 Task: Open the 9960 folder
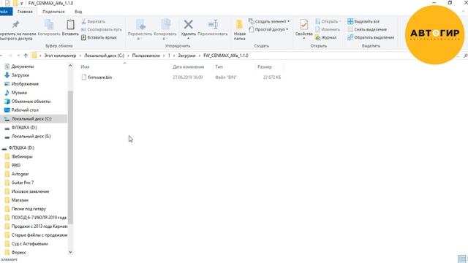(x=16, y=165)
